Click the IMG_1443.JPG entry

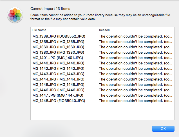pyautogui.click(x=58, y=74)
